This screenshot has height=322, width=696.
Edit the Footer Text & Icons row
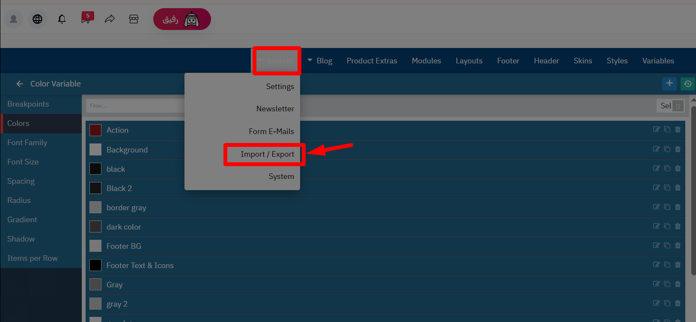pyautogui.click(x=656, y=265)
